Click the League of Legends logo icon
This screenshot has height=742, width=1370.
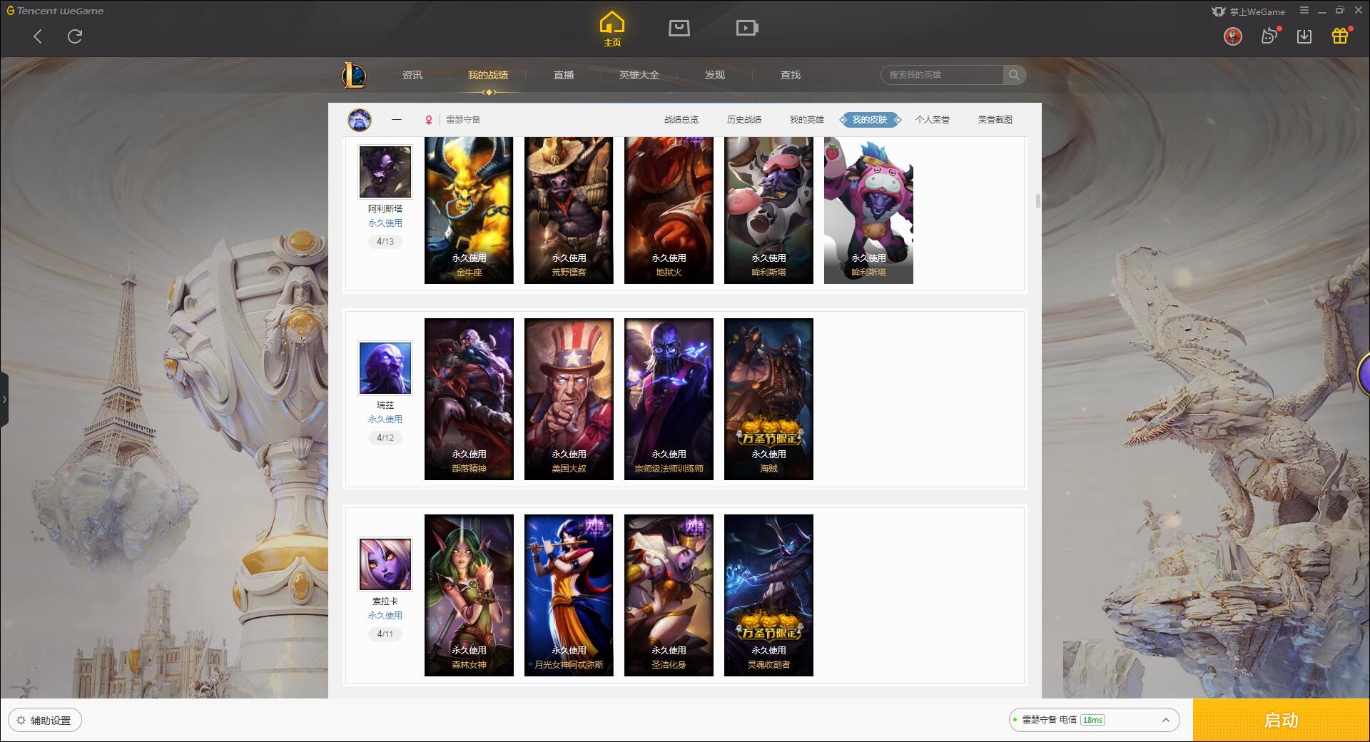tap(355, 75)
